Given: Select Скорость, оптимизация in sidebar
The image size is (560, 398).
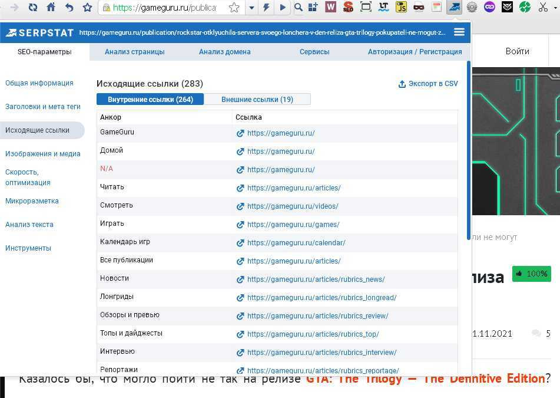Looking at the screenshot, I should pos(28,177).
